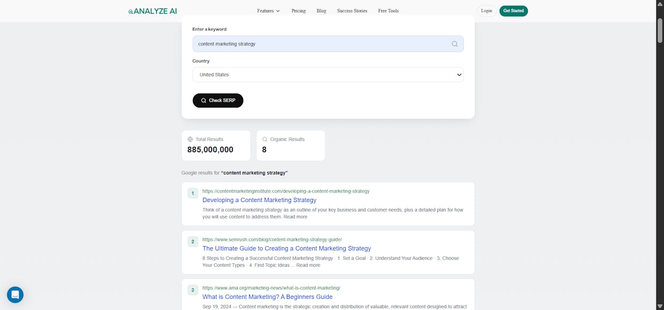The height and width of the screenshot is (310, 664).
Task: Select the Enter a keyword label
Action: coord(209,29)
